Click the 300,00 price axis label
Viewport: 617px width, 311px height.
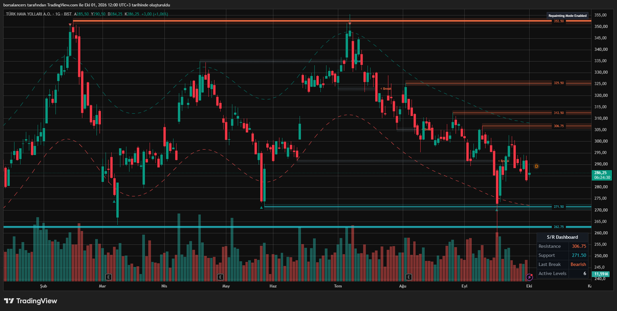pos(602,141)
